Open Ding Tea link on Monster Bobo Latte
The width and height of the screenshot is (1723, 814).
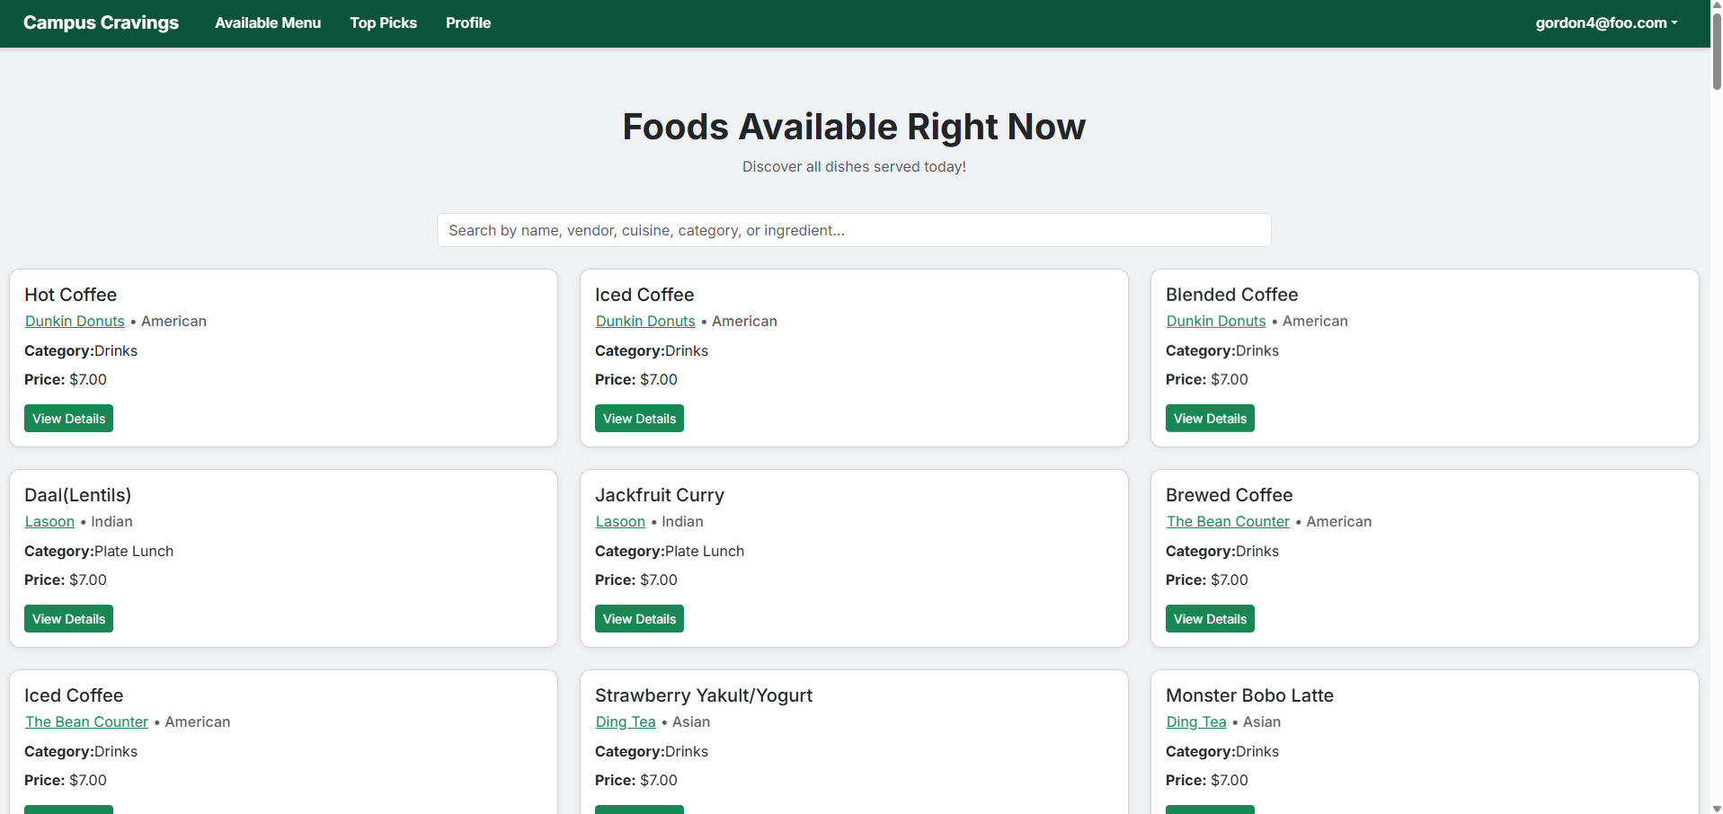coord(1195,722)
